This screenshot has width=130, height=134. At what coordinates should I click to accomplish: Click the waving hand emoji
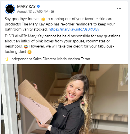[43, 19]
